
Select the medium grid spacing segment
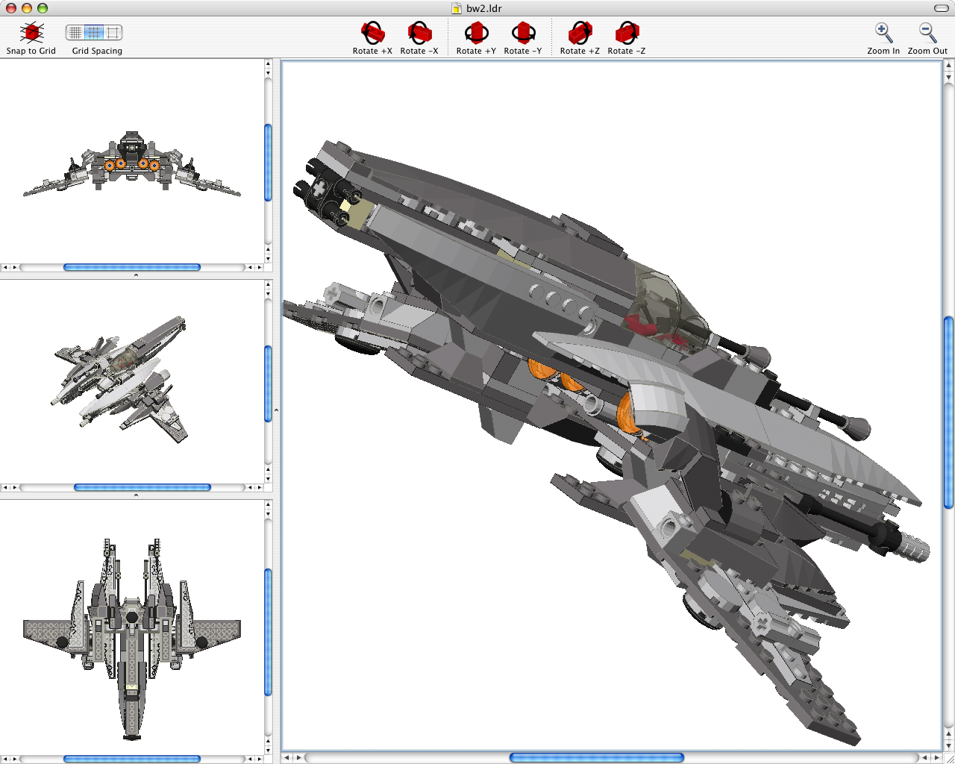95,33
